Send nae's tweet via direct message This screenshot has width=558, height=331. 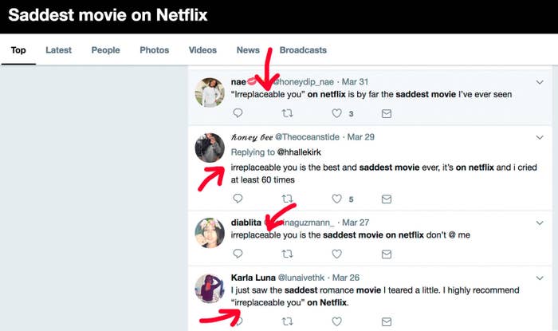pyautogui.click(x=387, y=113)
